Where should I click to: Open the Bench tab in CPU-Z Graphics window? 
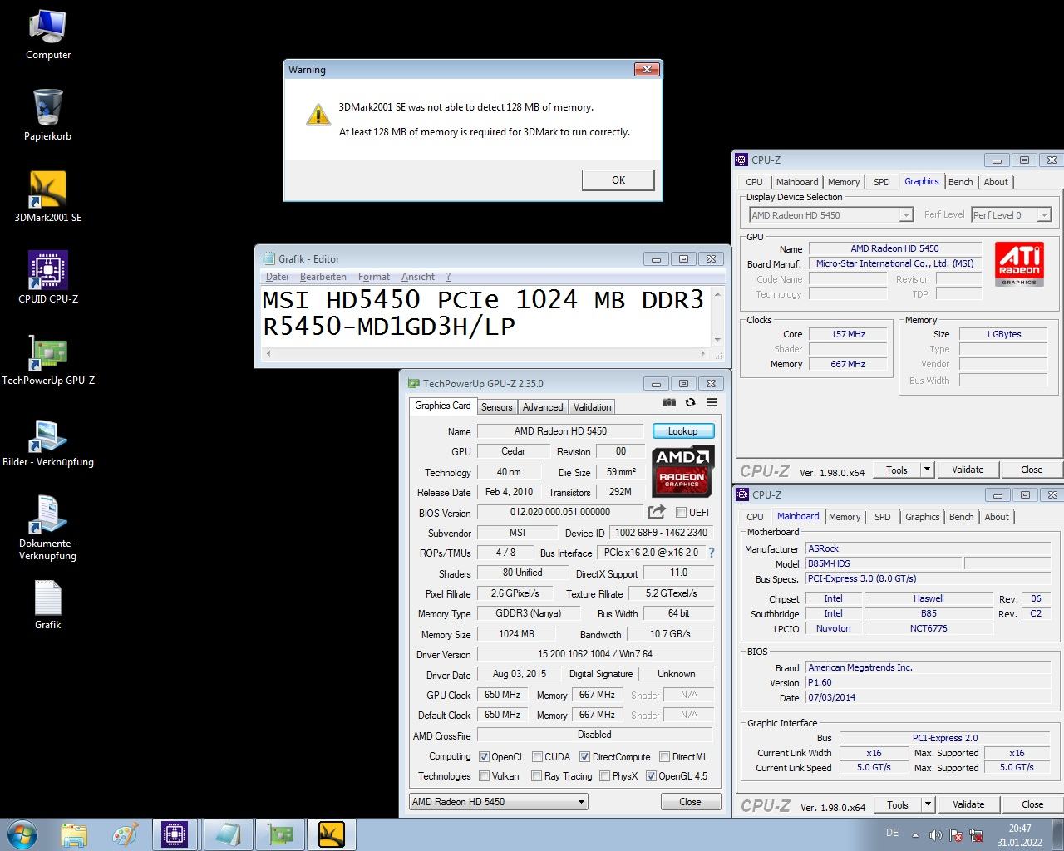[960, 182]
